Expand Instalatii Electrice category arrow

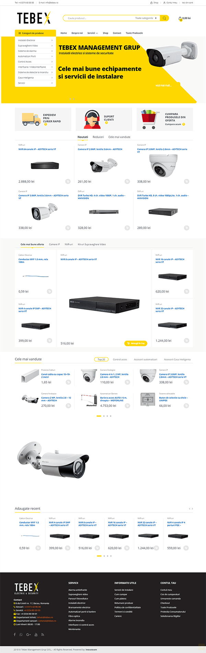[x=52, y=41]
